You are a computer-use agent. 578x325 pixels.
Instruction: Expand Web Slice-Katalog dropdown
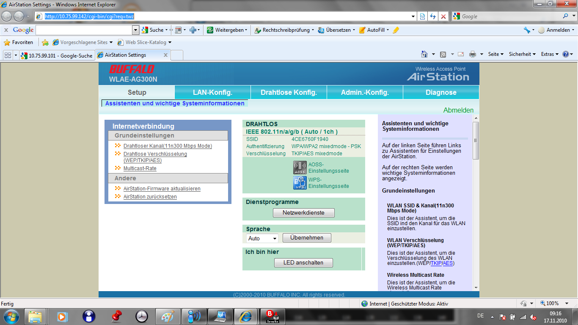[x=170, y=42]
